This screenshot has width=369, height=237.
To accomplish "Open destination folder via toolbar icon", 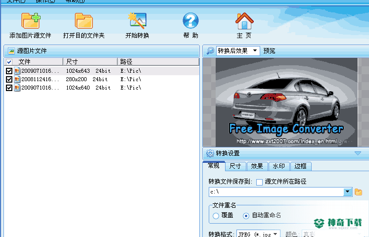I will click(x=84, y=21).
